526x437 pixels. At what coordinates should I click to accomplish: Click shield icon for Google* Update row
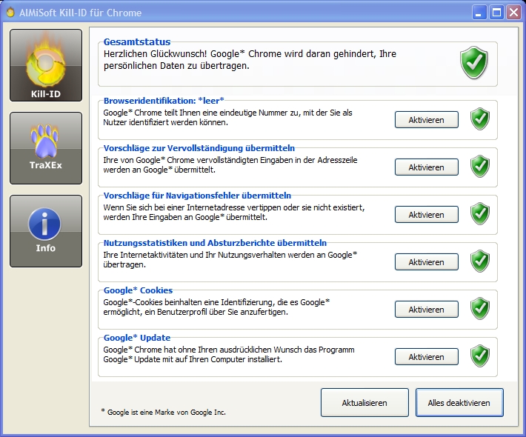point(480,356)
